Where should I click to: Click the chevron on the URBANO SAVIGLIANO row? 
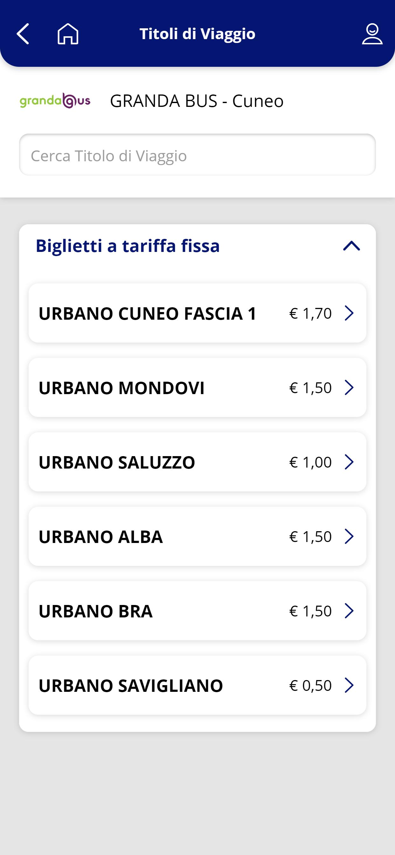click(349, 685)
